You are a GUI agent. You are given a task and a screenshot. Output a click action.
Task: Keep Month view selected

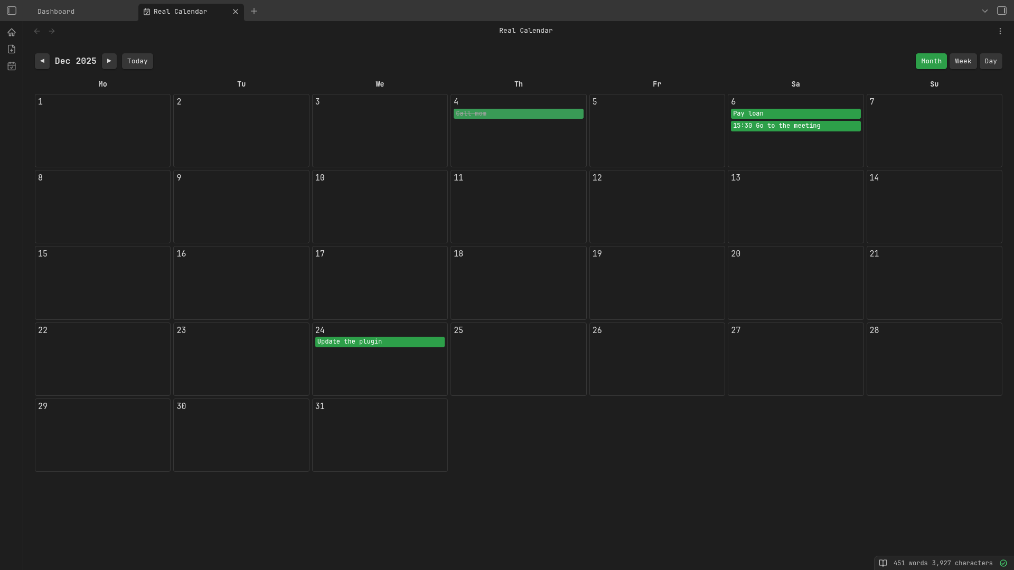931,61
